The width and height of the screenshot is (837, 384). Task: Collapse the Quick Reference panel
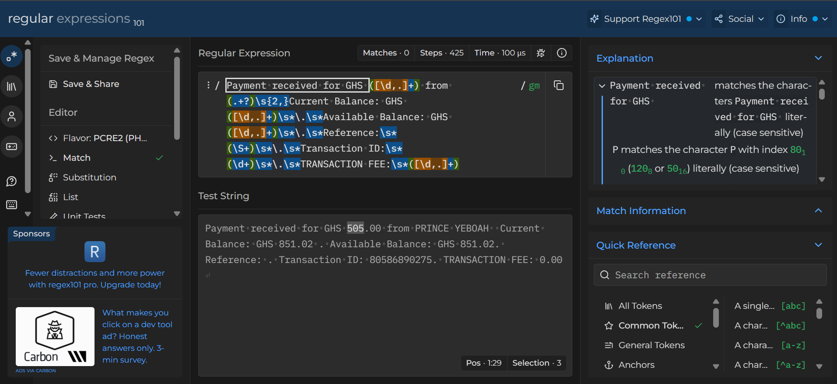point(819,245)
